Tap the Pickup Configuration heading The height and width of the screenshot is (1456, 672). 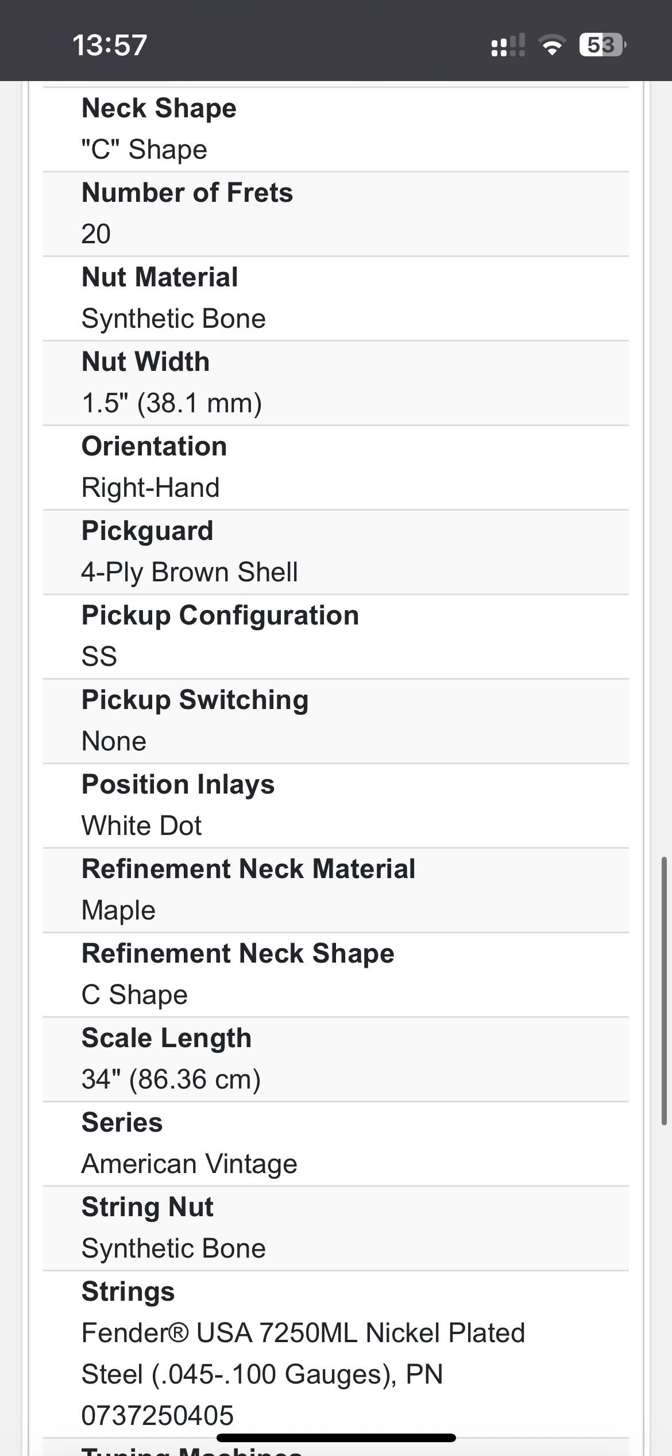220,615
